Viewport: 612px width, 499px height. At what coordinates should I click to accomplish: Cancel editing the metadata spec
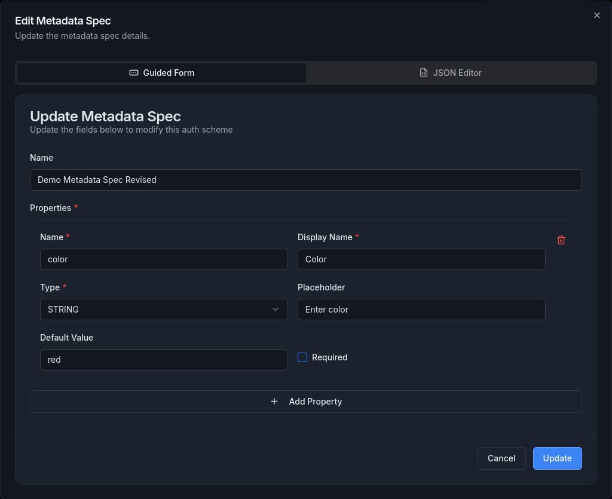pos(501,458)
